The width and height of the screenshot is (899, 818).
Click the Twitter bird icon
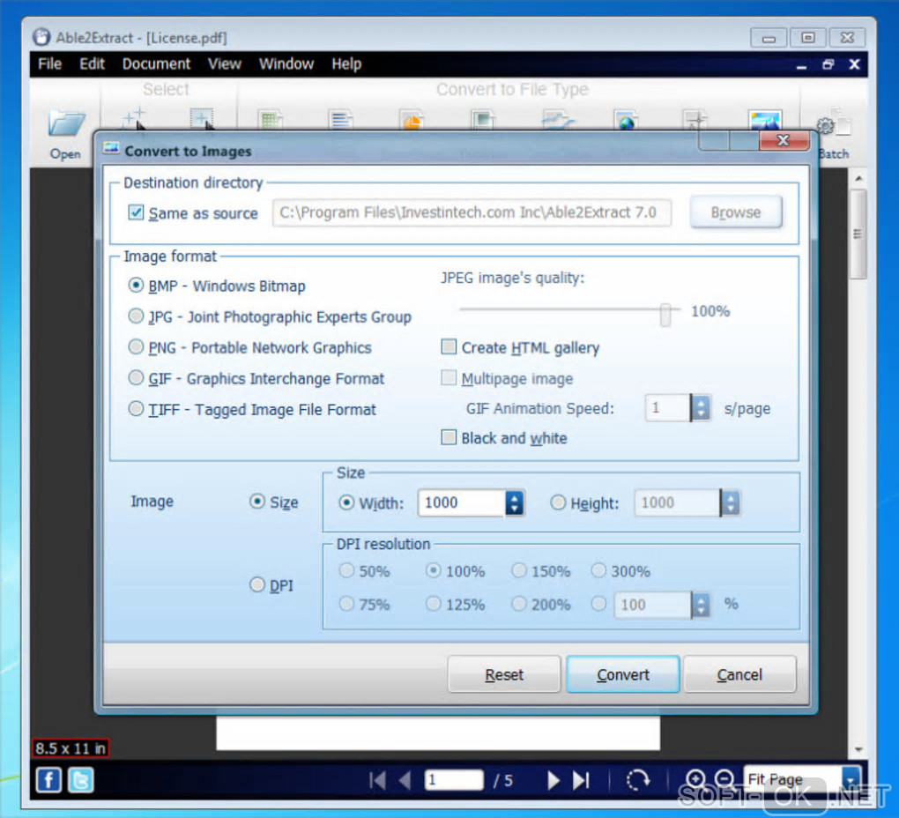[81, 780]
